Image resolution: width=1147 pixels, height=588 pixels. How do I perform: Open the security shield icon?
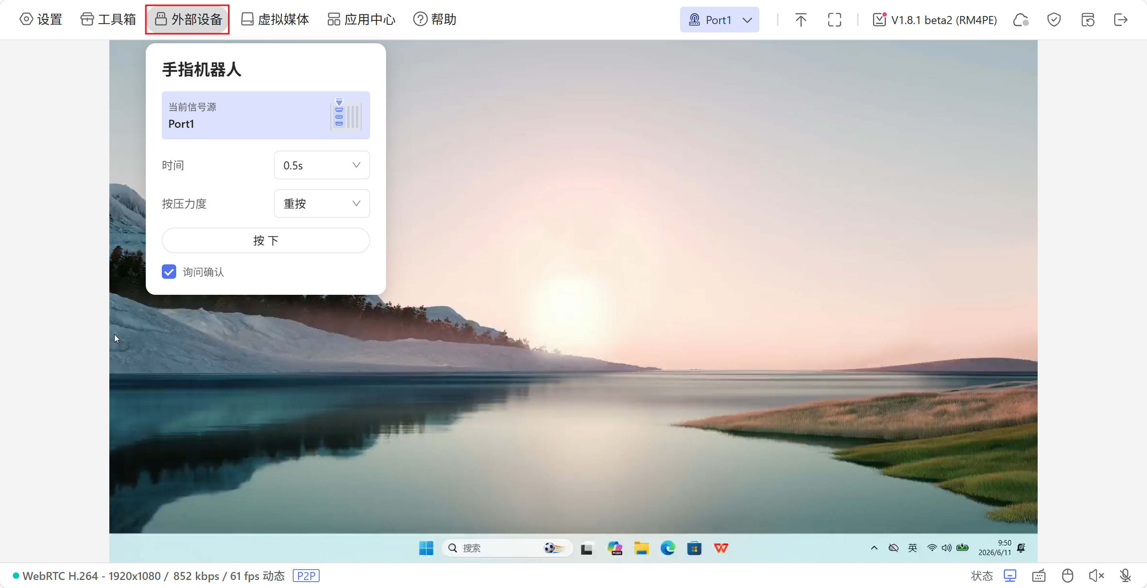click(x=1054, y=20)
